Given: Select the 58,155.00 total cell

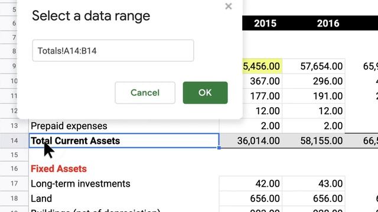Looking at the screenshot, I should pyautogui.click(x=314, y=141).
